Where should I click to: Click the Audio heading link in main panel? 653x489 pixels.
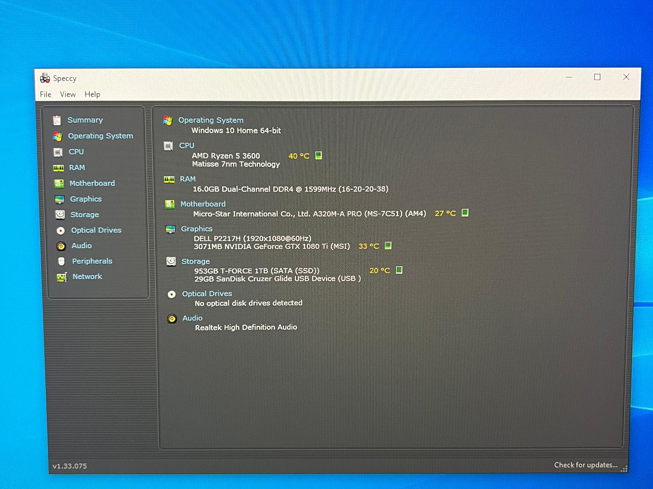192,318
